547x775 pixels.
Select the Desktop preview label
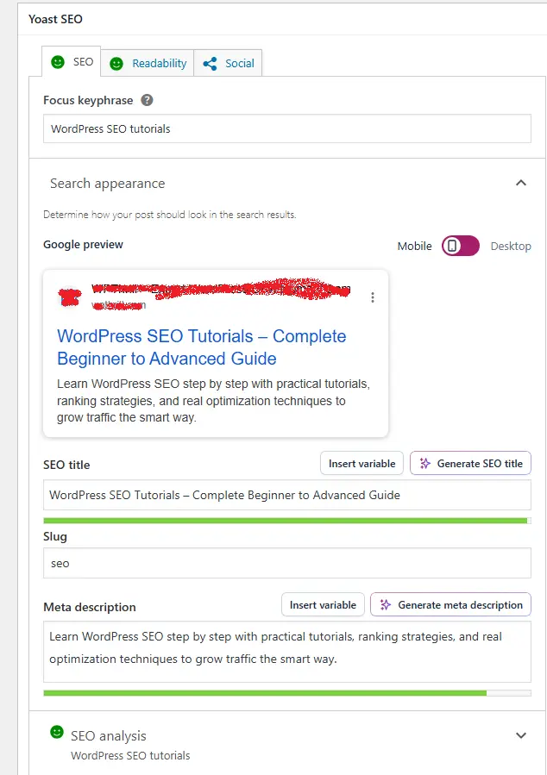click(x=511, y=247)
